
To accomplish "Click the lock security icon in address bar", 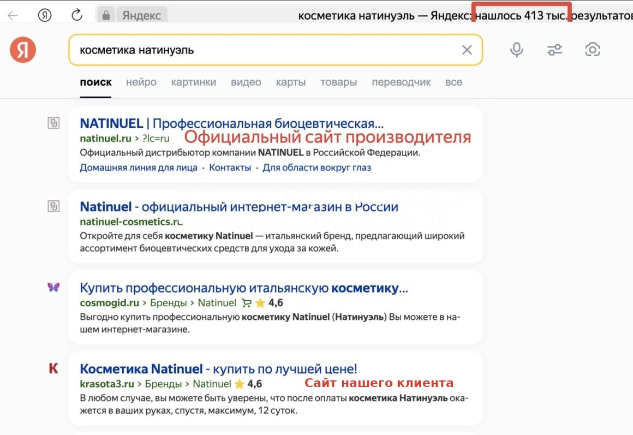I will [x=106, y=15].
